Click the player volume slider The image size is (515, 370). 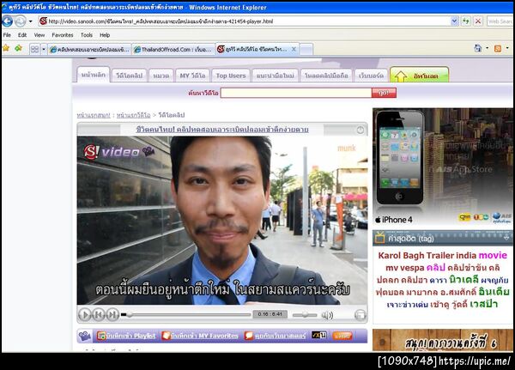coord(305,315)
